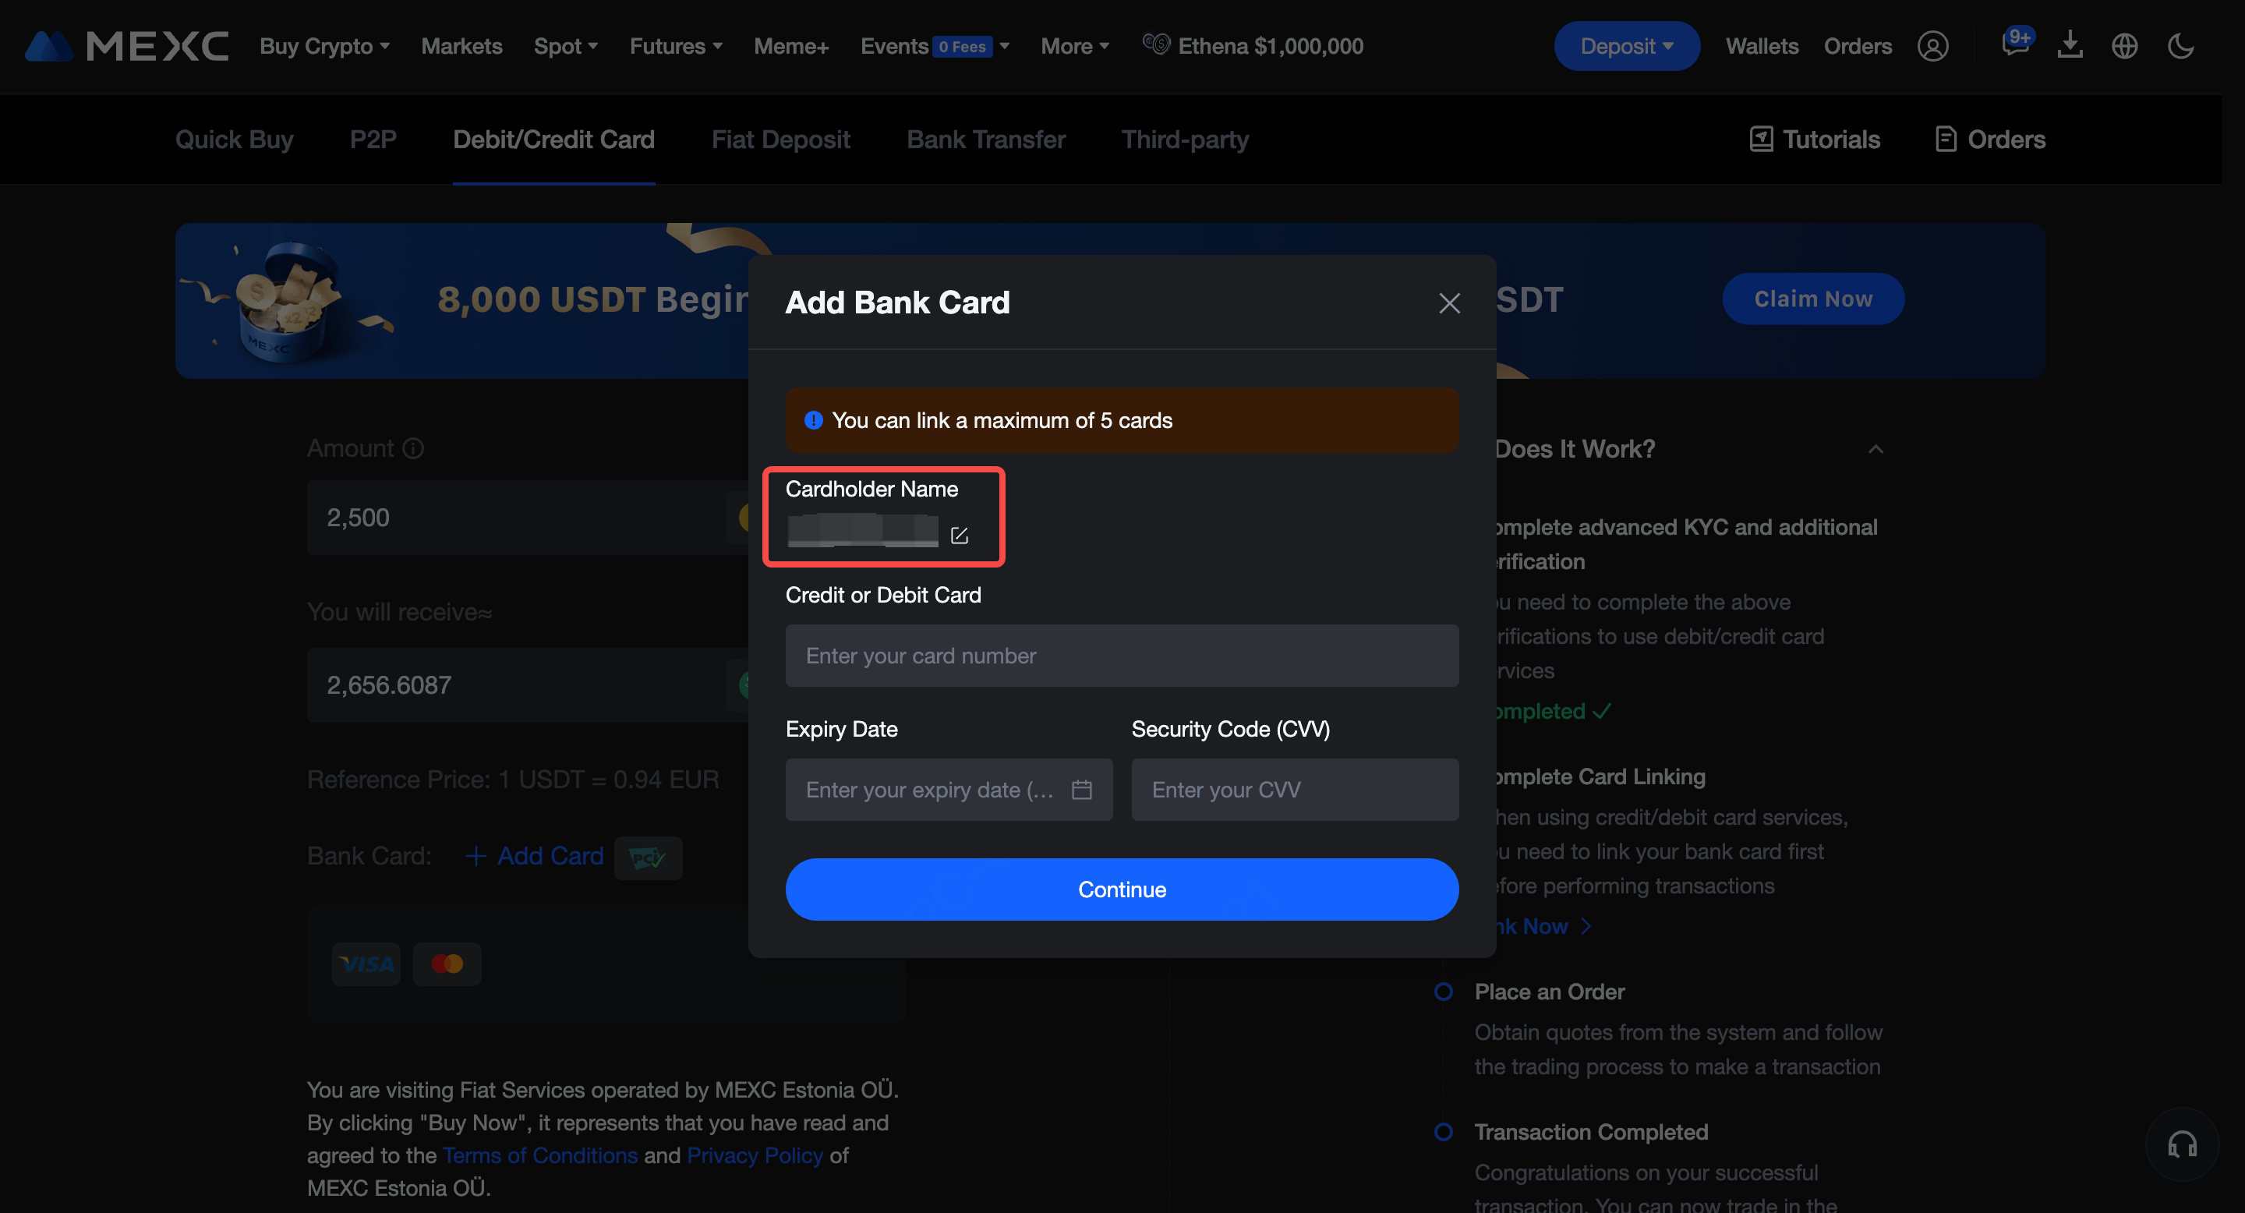Image resolution: width=2245 pixels, height=1213 pixels.
Task: Switch to Fiat Deposit tab
Action: pos(780,140)
